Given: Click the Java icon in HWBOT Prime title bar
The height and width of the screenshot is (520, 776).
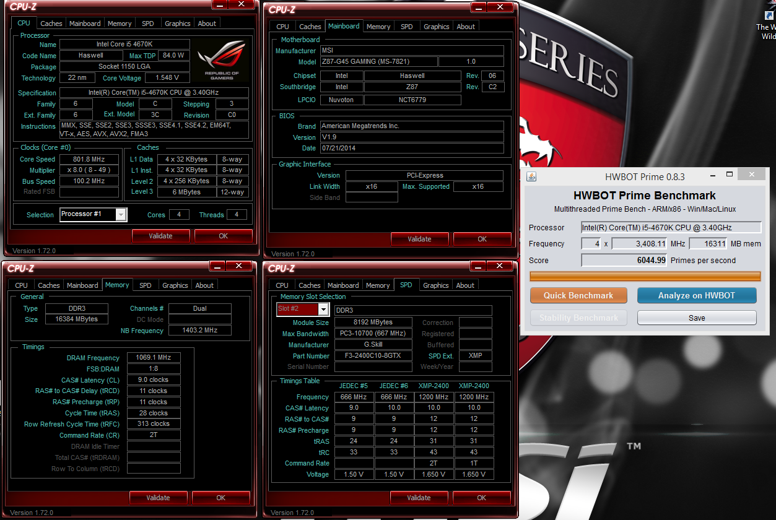Looking at the screenshot, I should coord(530,176).
